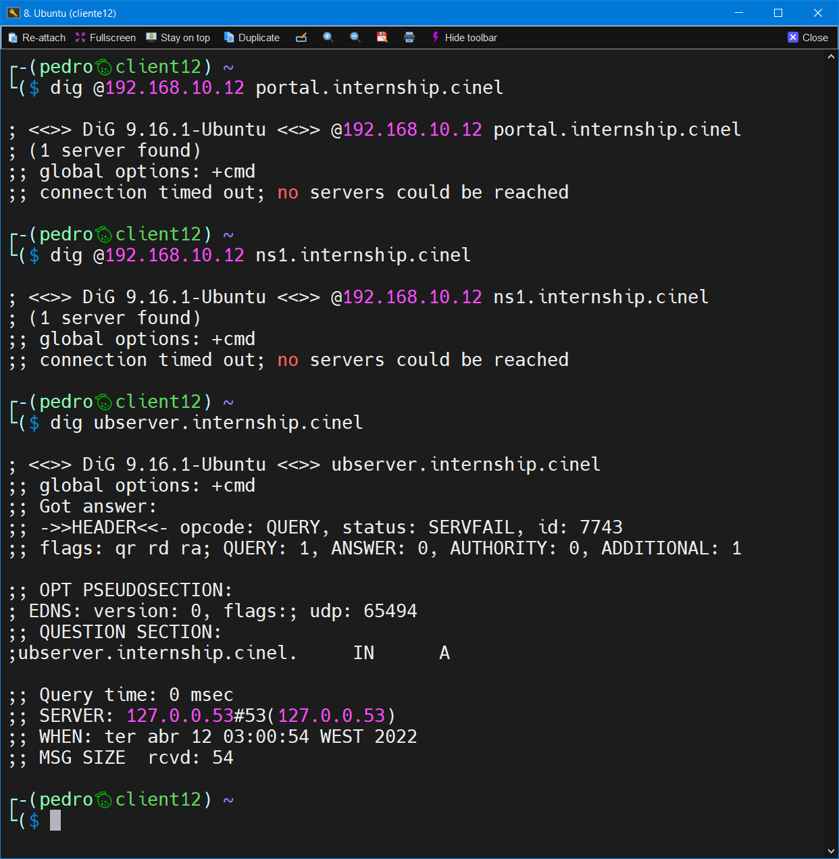Click the rename/edit pencil icon
Screen dimensions: 839x859
pyautogui.click(x=301, y=38)
